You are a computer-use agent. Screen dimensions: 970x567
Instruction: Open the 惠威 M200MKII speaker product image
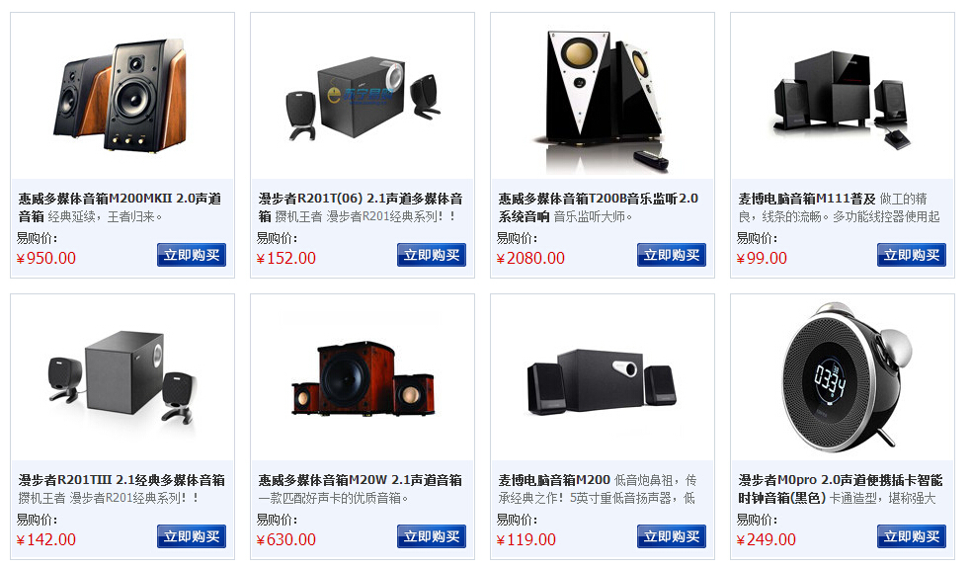coord(122,96)
